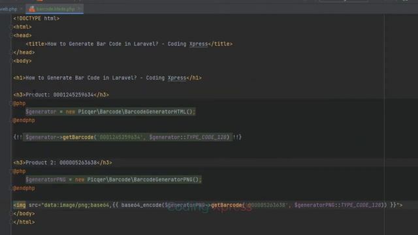
Task: Fold the first @php block in gutter
Action: click(12, 103)
